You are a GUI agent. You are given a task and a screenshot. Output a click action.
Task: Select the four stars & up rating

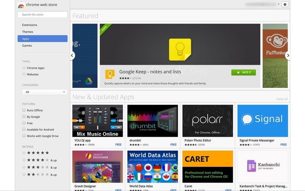click(x=24, y=160)
